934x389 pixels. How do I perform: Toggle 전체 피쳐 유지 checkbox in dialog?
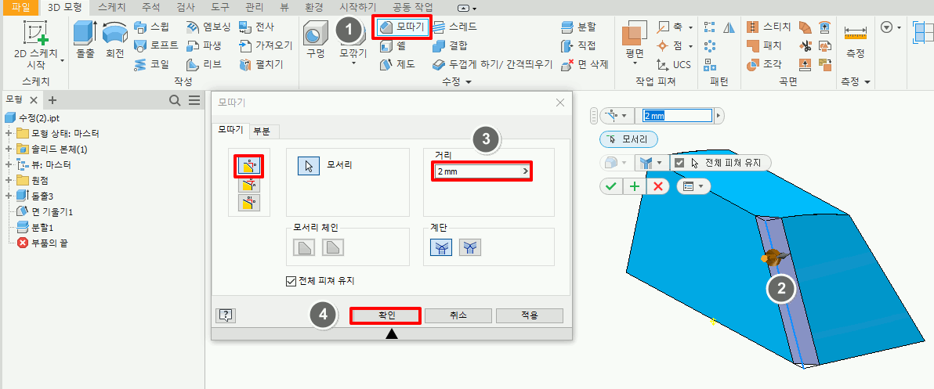pos(293,281)
